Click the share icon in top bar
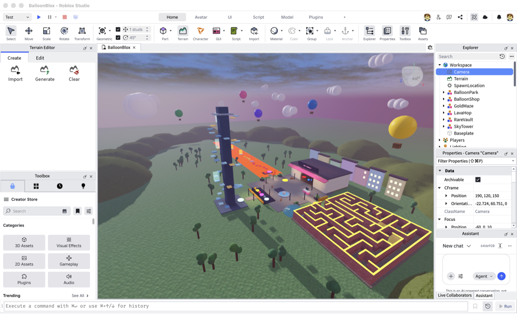 pos(460,17)
